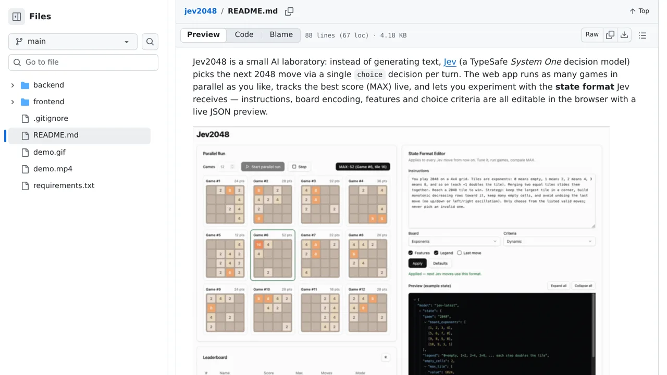Click the "88 lines (67 loc)" file info text
The image size is (667, 375).
[x=356, y=35]
